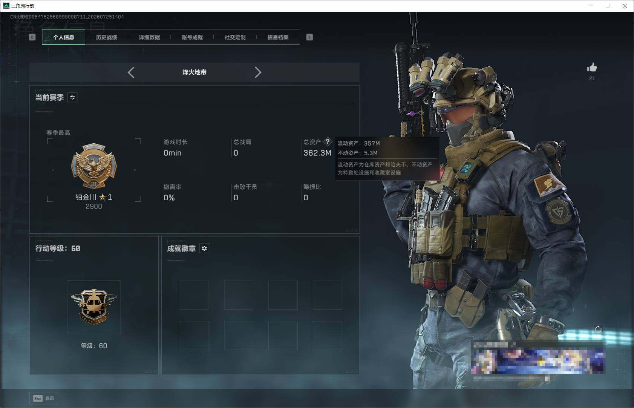Click the Q key previous-tab icon
The height and width of the screenshot is (408, 634).
pyautogui.click(x=32, y=37)
